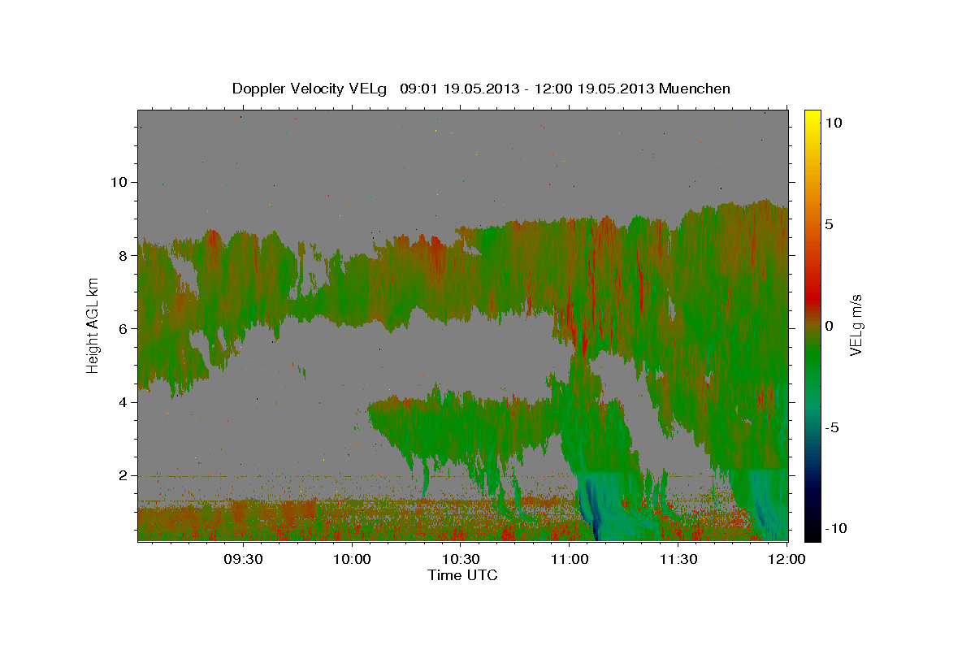Click the colorbar tick label -5
Image resolution: width=975 pixels, height=650 pixels.
coord(834,427)
